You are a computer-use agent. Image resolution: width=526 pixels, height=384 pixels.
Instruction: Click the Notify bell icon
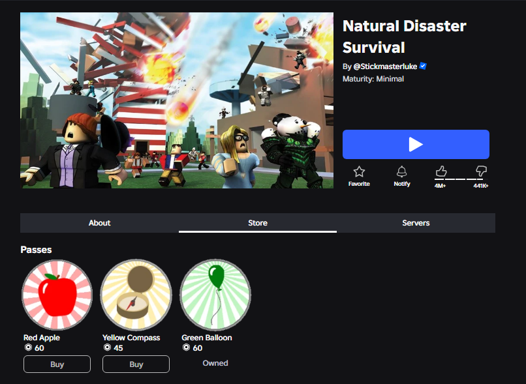tap(401, 171)
